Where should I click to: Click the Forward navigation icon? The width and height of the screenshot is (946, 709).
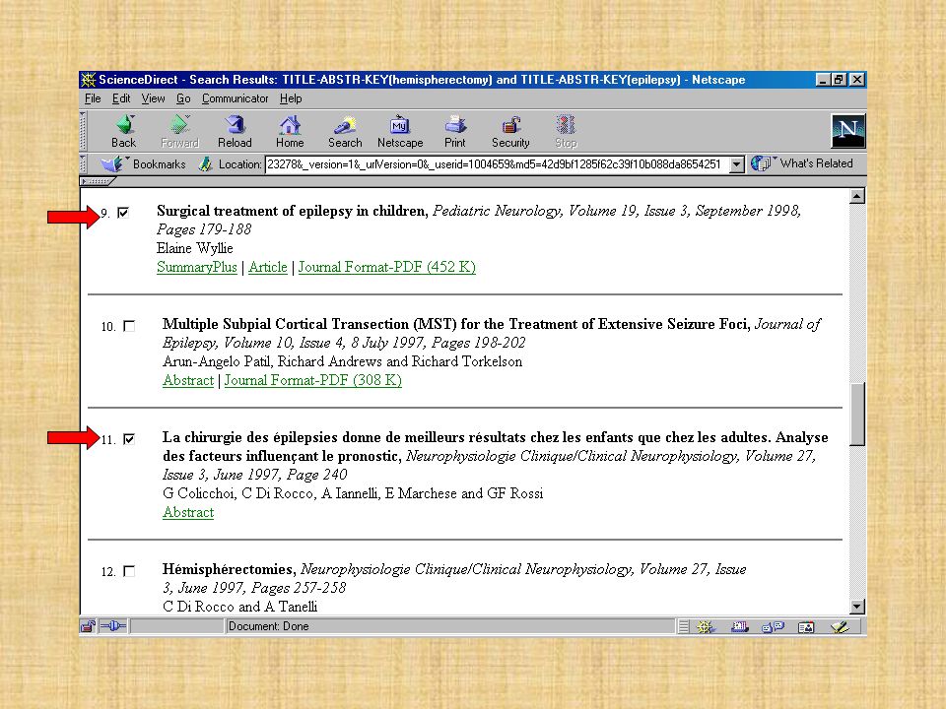(179, 131)
